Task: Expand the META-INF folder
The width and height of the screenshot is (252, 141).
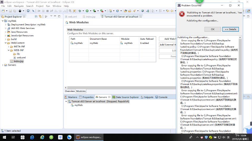Action: coord(8,46)
